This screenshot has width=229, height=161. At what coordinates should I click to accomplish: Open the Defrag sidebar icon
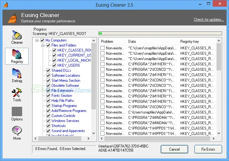point(17,73)
